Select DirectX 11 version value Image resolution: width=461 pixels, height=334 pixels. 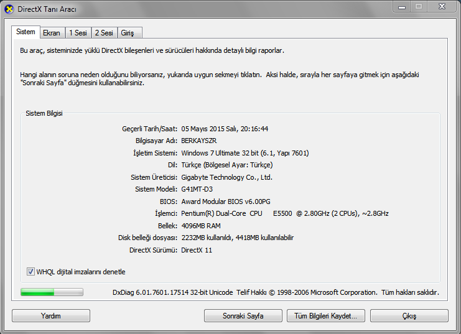click(197, 250)
